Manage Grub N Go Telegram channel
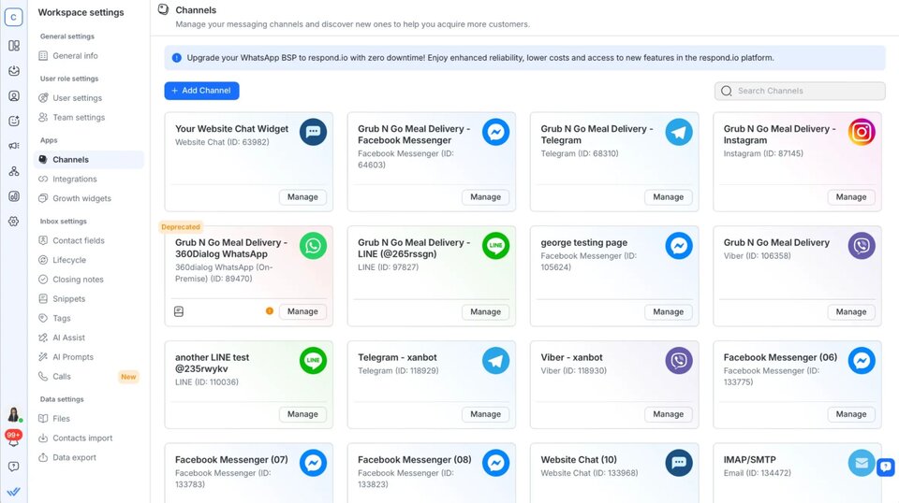899x503 pixels. (x=668, y=197)
